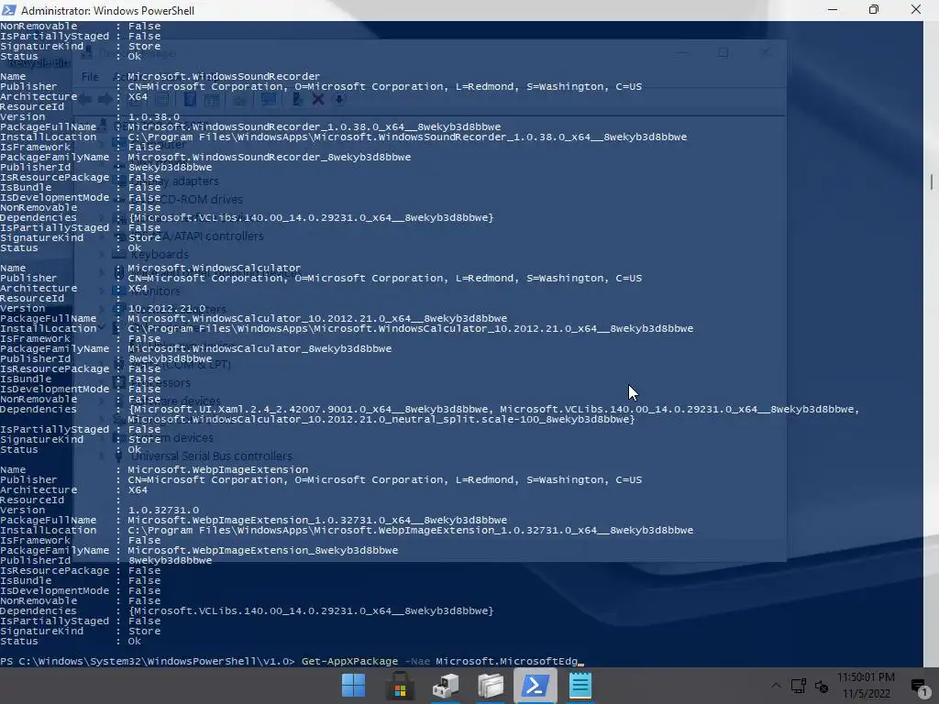Open the Windows Start menu

click(353, 686)
